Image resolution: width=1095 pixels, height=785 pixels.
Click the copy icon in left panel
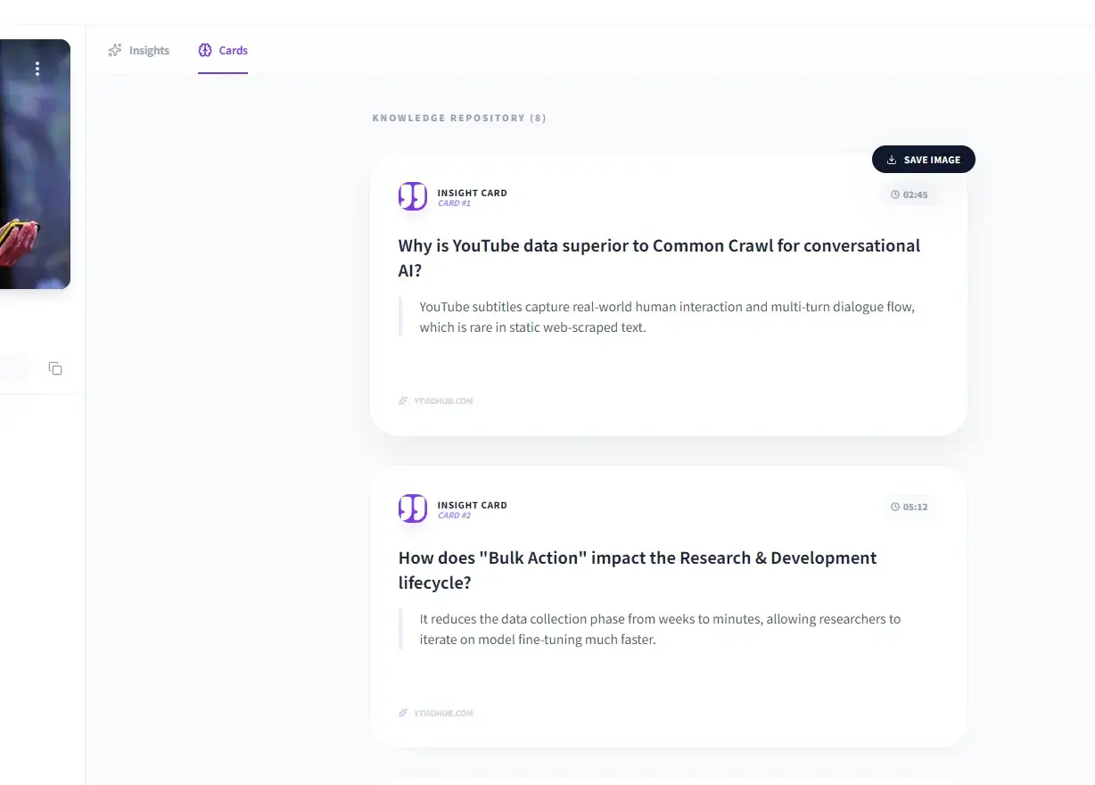[55, 368]
